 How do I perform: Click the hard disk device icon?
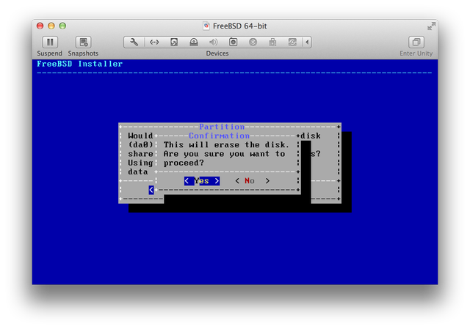tap(174, 42)
